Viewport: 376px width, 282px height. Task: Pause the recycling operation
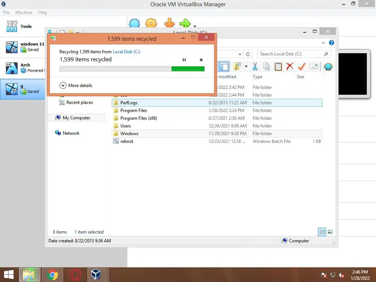pos(184,60)
